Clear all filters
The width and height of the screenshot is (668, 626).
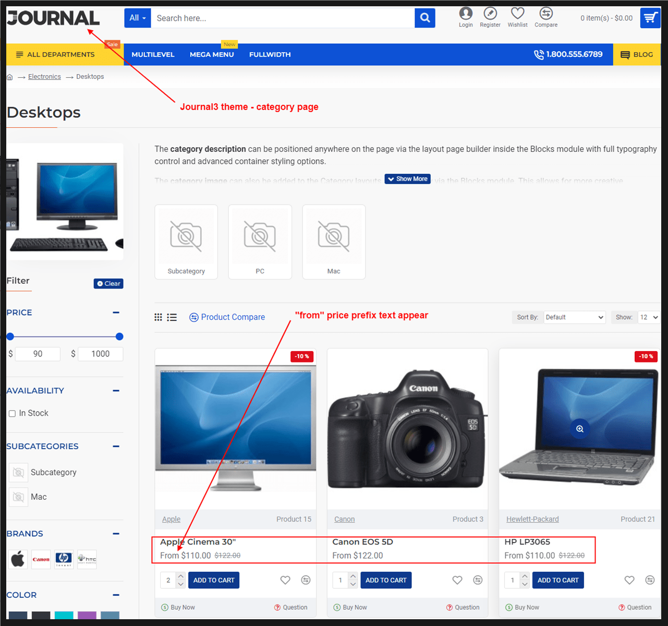pyautogui.click(x=108, y=284)
